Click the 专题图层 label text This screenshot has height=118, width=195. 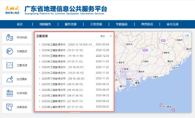tap(22, 51)
